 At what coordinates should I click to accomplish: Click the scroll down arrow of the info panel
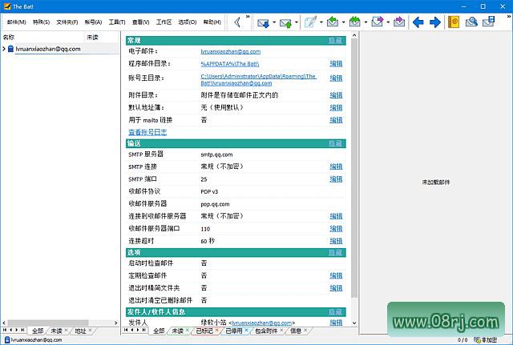point(354,323)
